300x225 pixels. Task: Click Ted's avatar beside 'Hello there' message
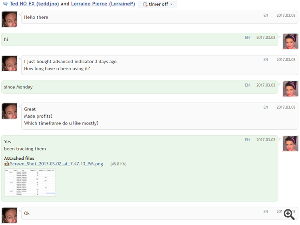(10, 19)
